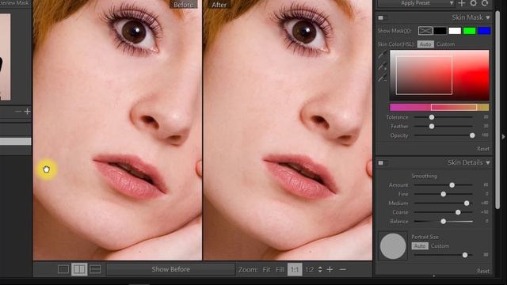507x285 pixels.
Task: Adjust the Portrait Size slider handle
Action: 465,255
